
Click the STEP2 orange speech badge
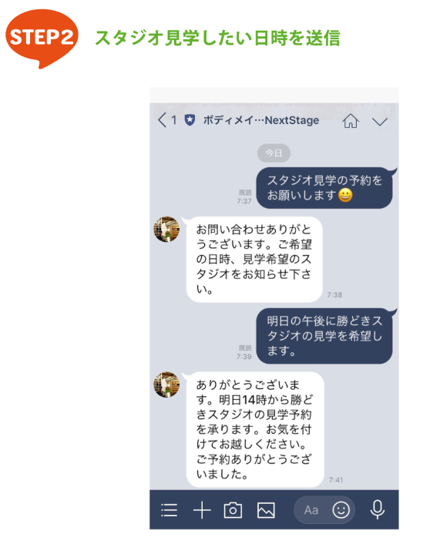[x=42, y=39]
